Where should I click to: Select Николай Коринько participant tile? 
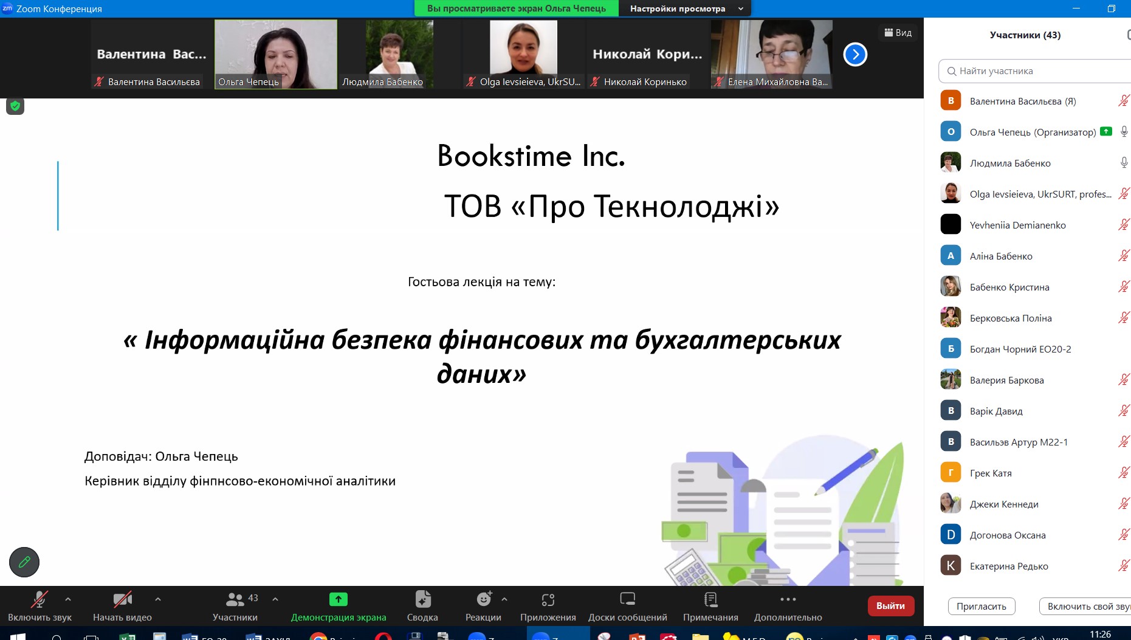tap(647, 55)
